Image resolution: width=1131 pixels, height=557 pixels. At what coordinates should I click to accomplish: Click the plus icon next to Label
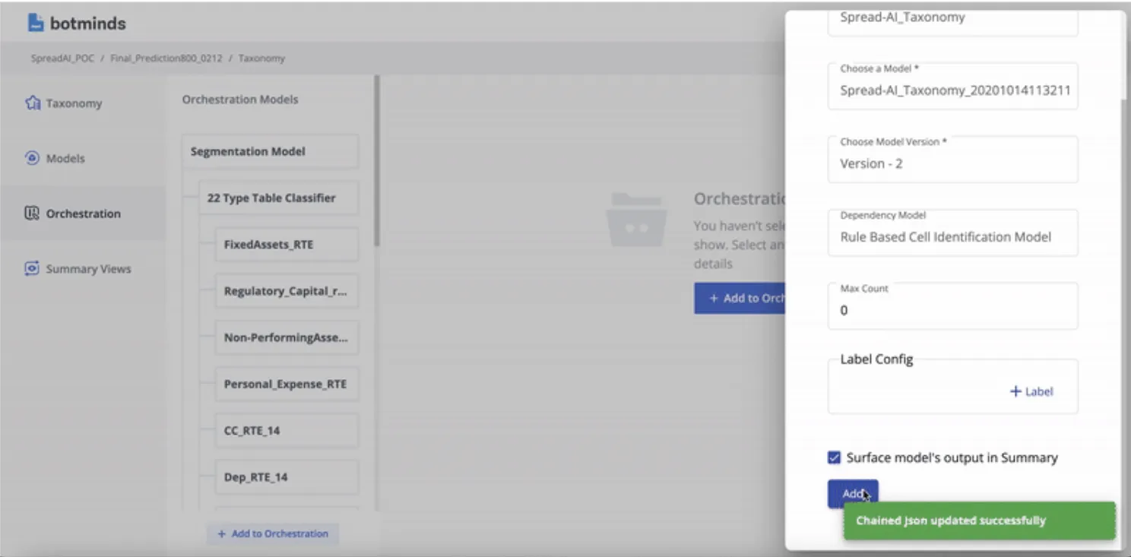point(1015,391)
